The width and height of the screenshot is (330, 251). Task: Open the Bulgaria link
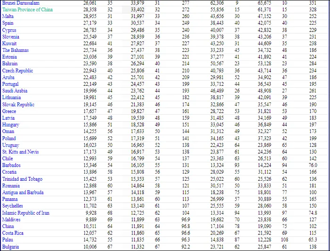(11, 247)
